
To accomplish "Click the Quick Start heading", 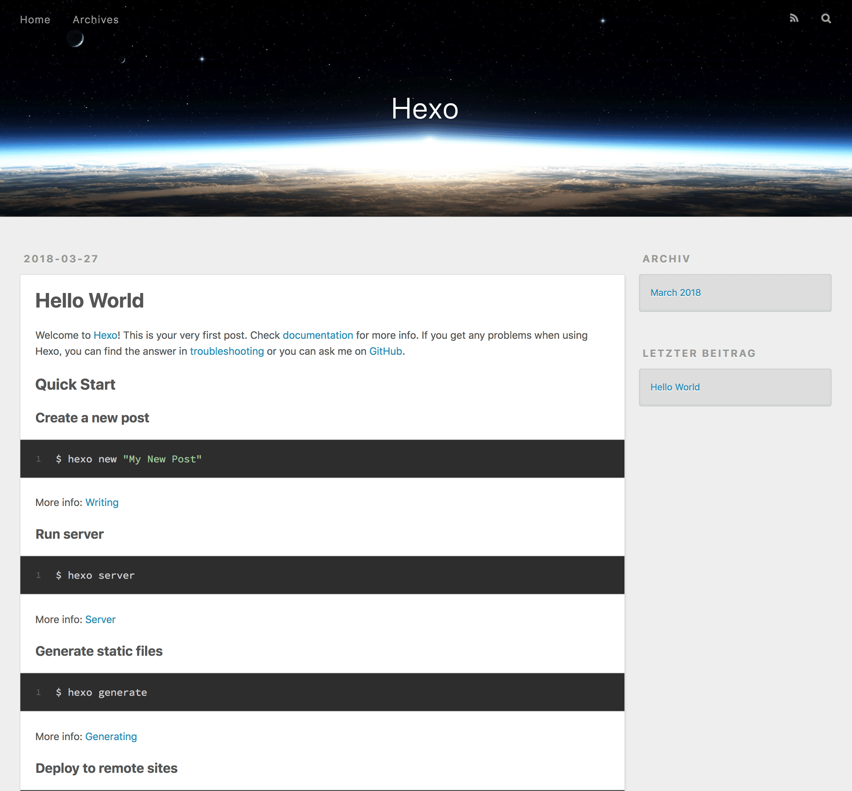I will (75, 384).
